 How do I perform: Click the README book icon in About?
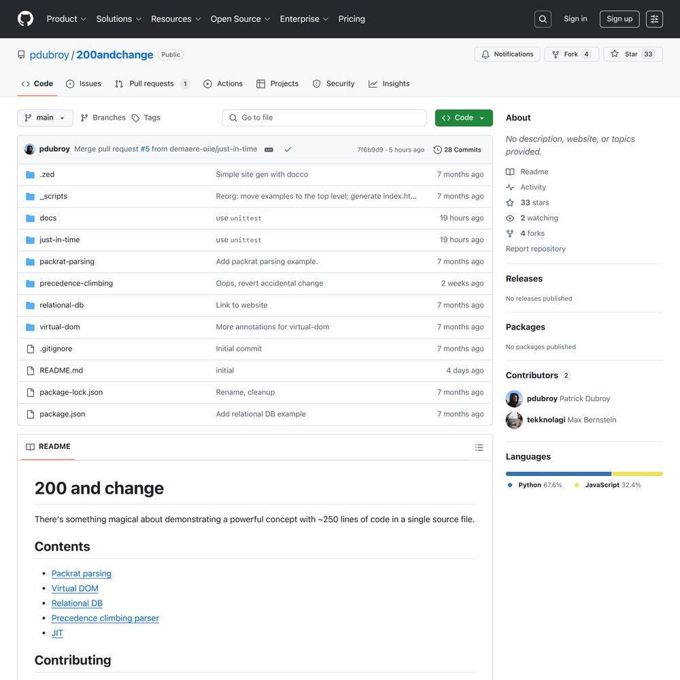[510, 172]
